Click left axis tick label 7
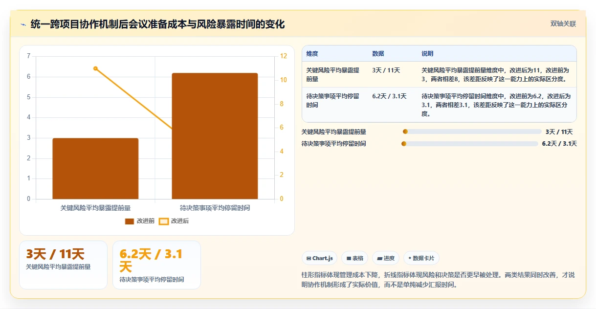Image resolution: width=596 pixels, height=309 pixels. (x=28, y=56)
